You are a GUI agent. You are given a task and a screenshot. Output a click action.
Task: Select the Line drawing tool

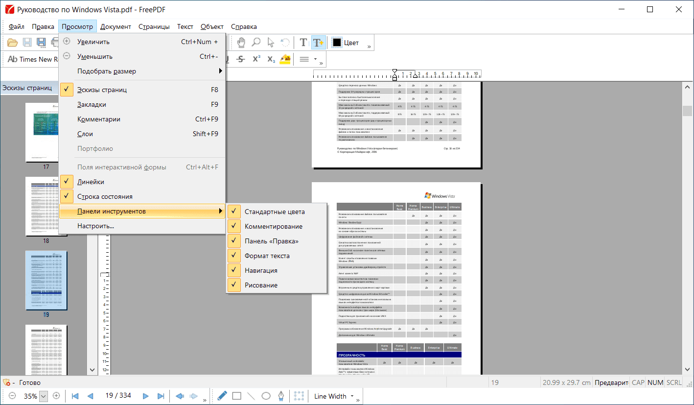coord(251,396)
